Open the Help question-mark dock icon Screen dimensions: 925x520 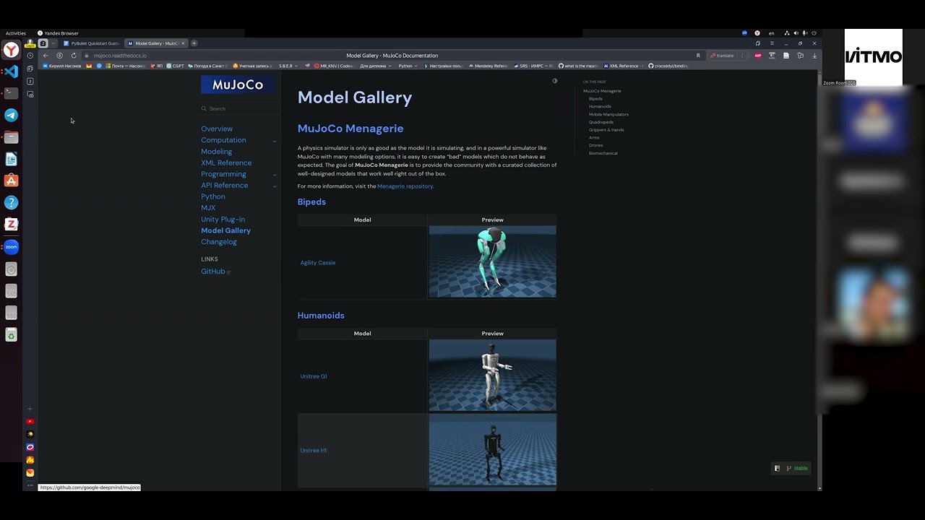click(11, 203)
